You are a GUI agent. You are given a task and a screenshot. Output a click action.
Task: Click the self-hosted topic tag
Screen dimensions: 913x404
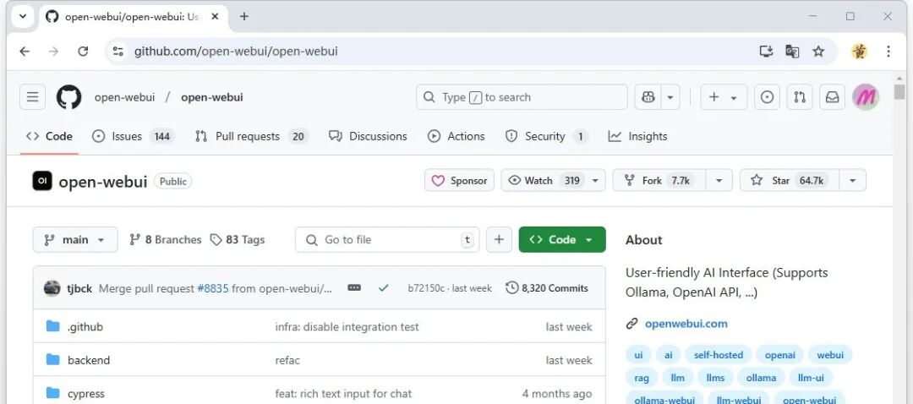point(719,354)
